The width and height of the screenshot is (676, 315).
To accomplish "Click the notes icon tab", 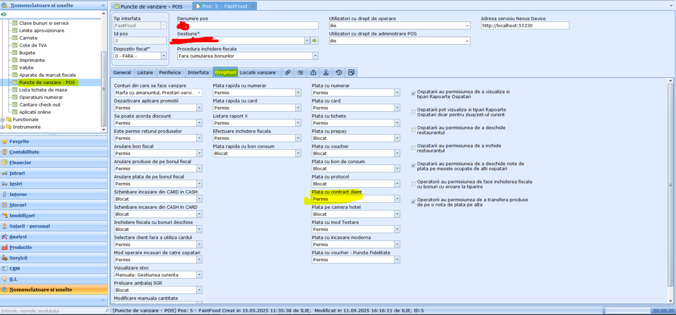I will [x=352, y=72].
